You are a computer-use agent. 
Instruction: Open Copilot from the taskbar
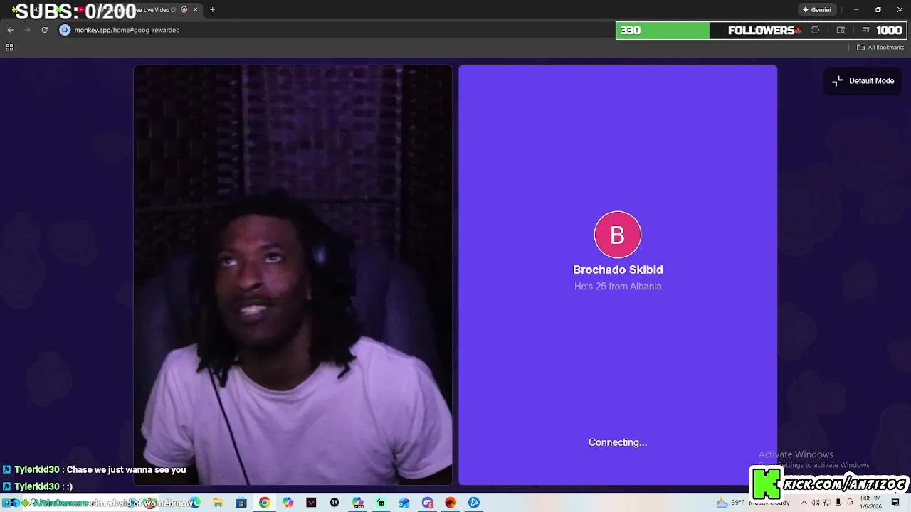click(x=288, y=503)
